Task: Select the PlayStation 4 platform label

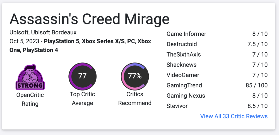Action: (x=40, y=50)
